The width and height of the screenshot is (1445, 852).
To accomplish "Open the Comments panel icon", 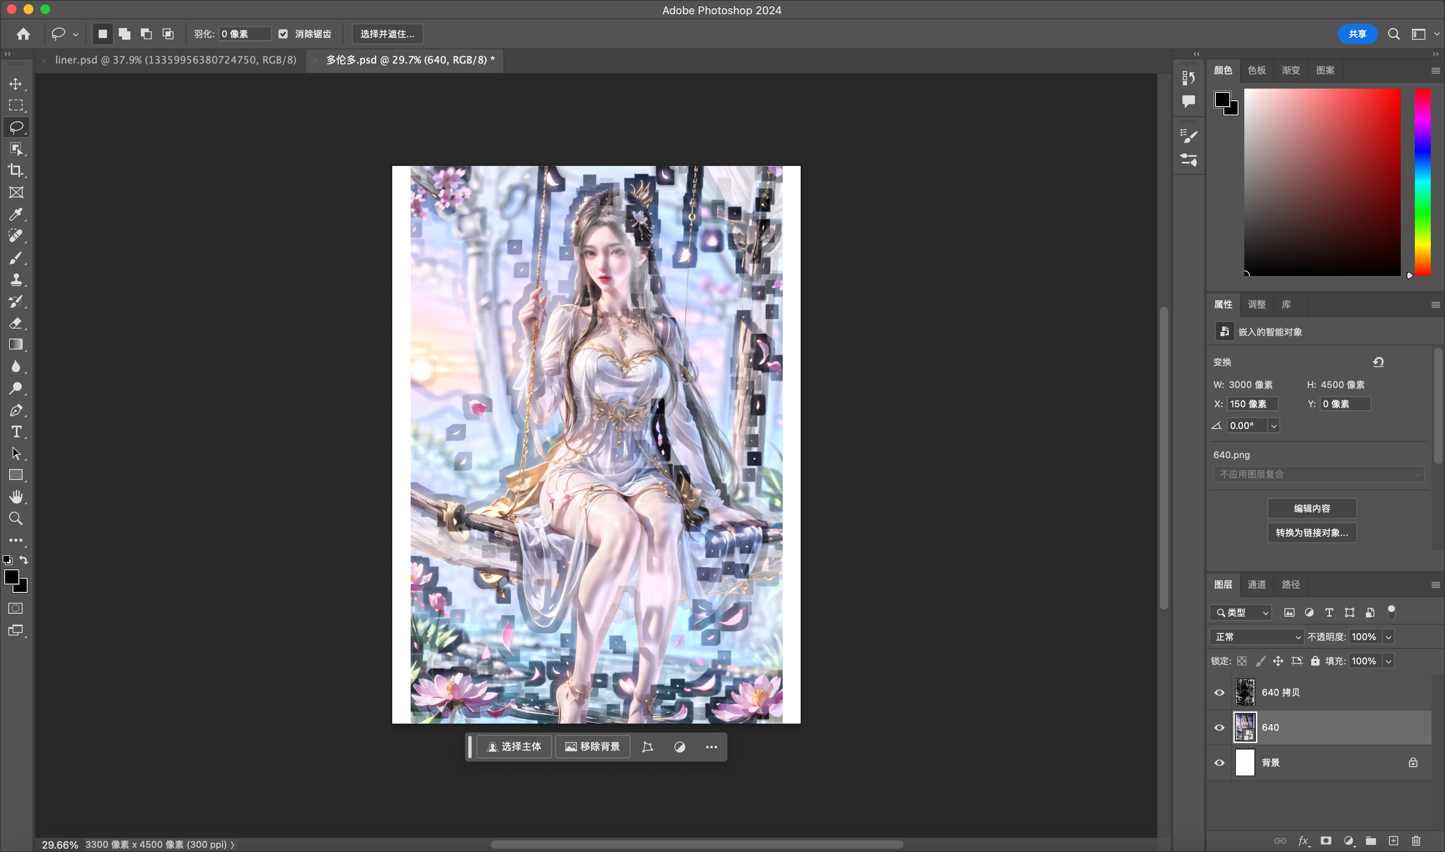I will (x=1188, y=102).
